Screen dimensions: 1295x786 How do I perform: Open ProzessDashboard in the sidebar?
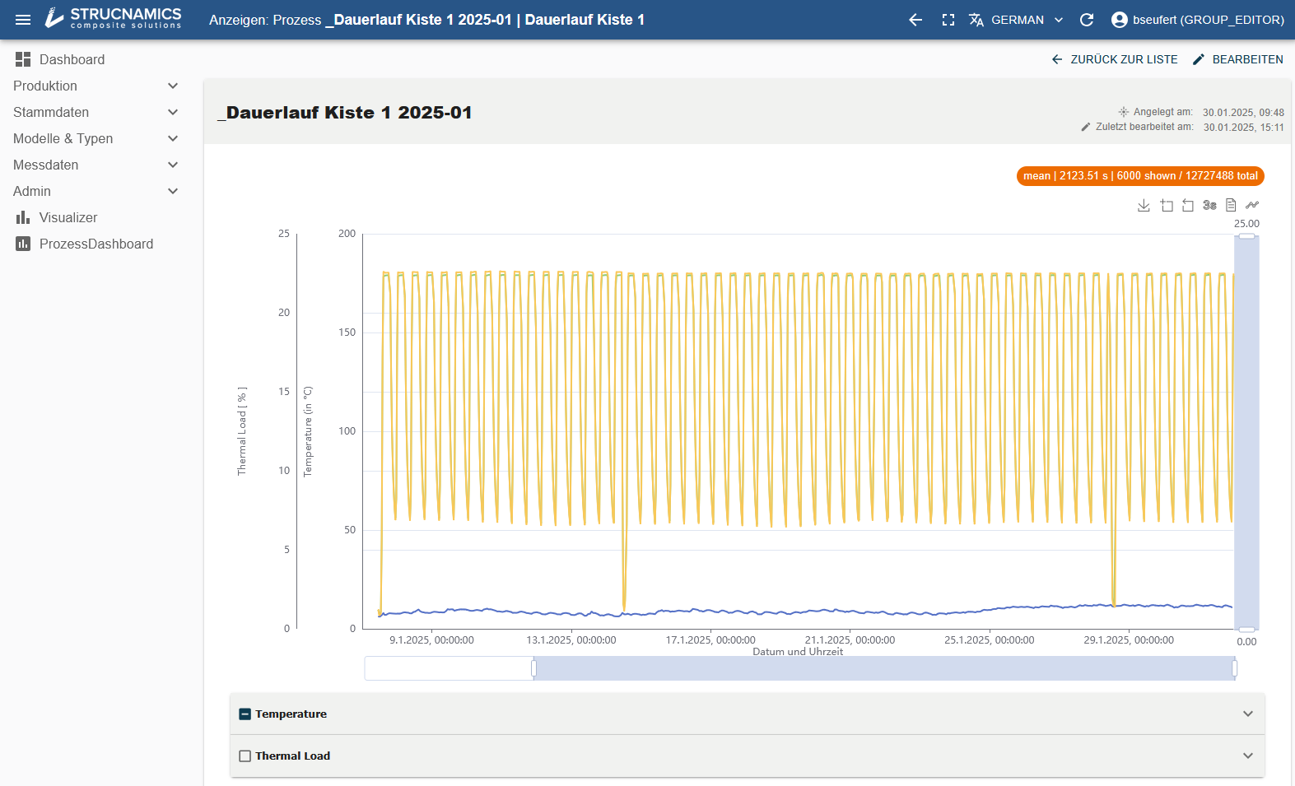click(95, 244)
